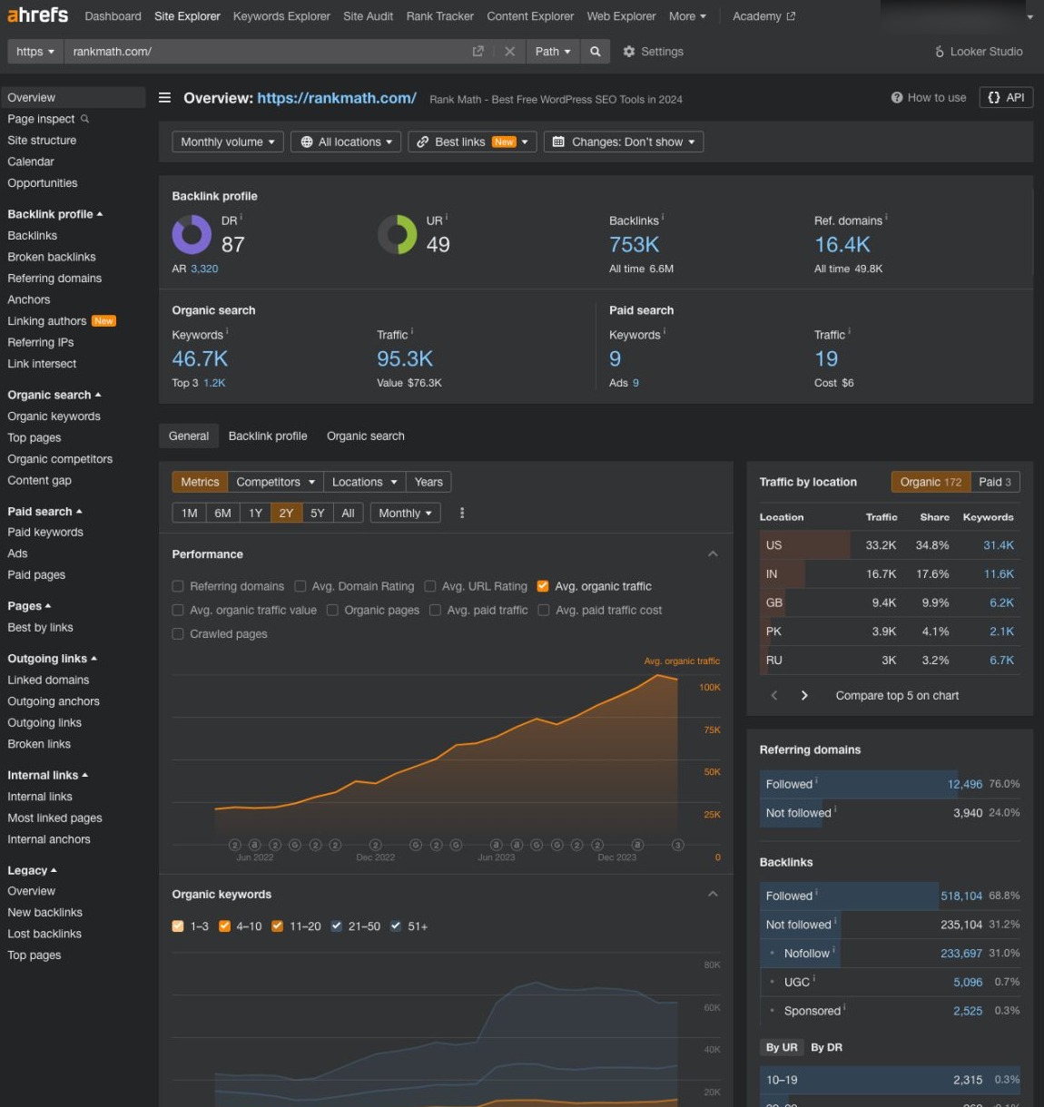Open the All locations dropdown
Image resolution: width=1044 pixels, height=1107 pixels.
pyautogui.click(x=346, y=142)
